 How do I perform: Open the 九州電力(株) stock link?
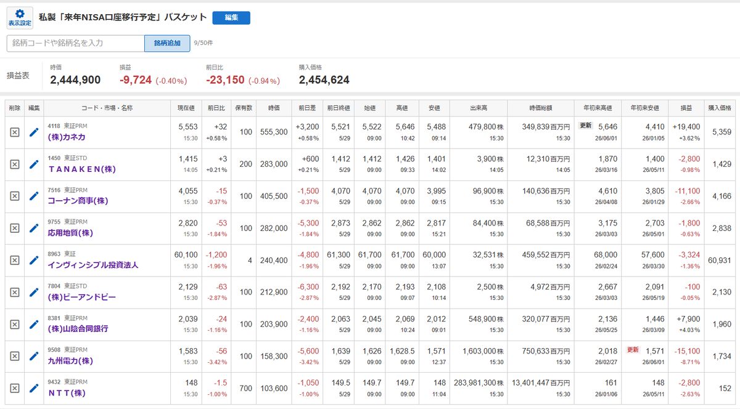pos(70,361)
